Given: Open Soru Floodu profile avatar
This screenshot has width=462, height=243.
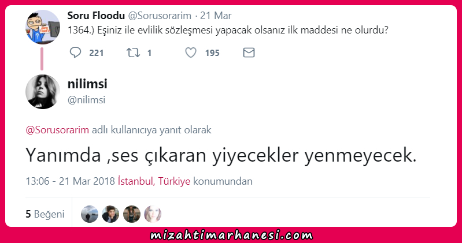Looking at the screenshot, I should point(43,27).
